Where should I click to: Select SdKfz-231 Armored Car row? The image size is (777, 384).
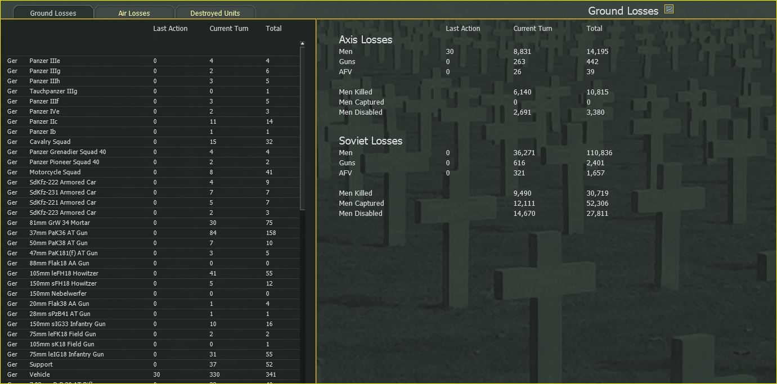pyautogui.click(x=152, y=192)
